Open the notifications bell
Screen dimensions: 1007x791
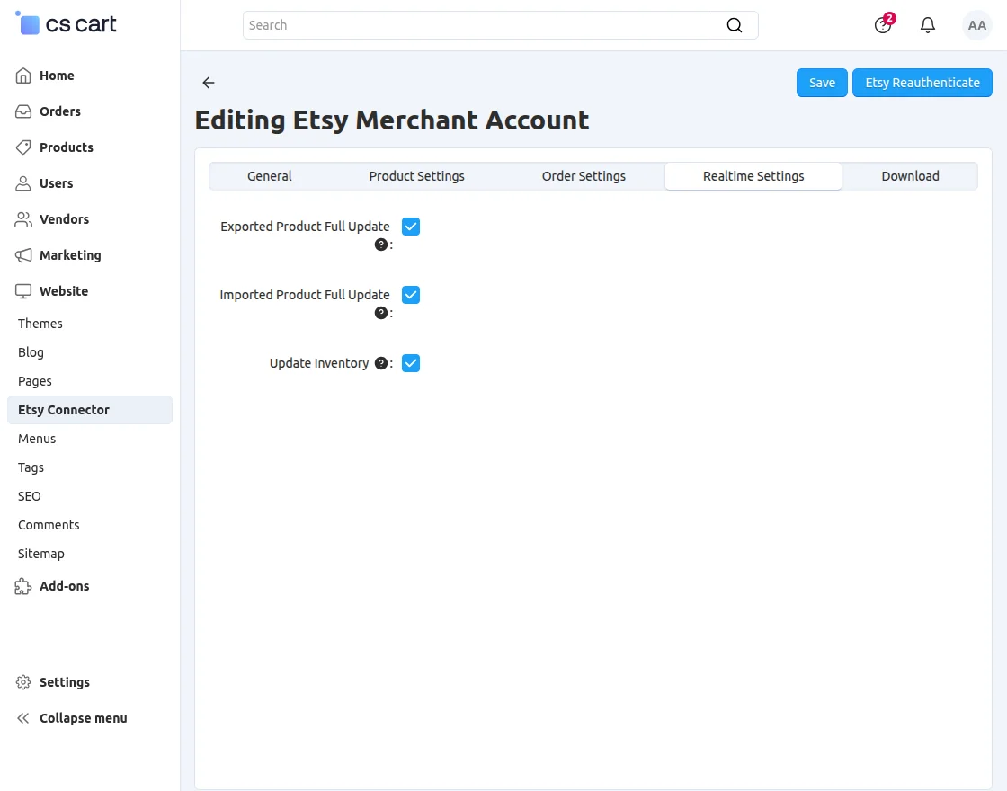927,25
